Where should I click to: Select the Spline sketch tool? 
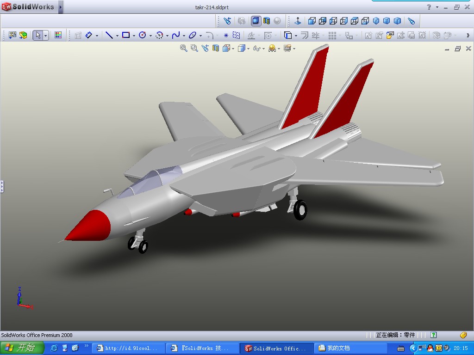coord(175,35)
